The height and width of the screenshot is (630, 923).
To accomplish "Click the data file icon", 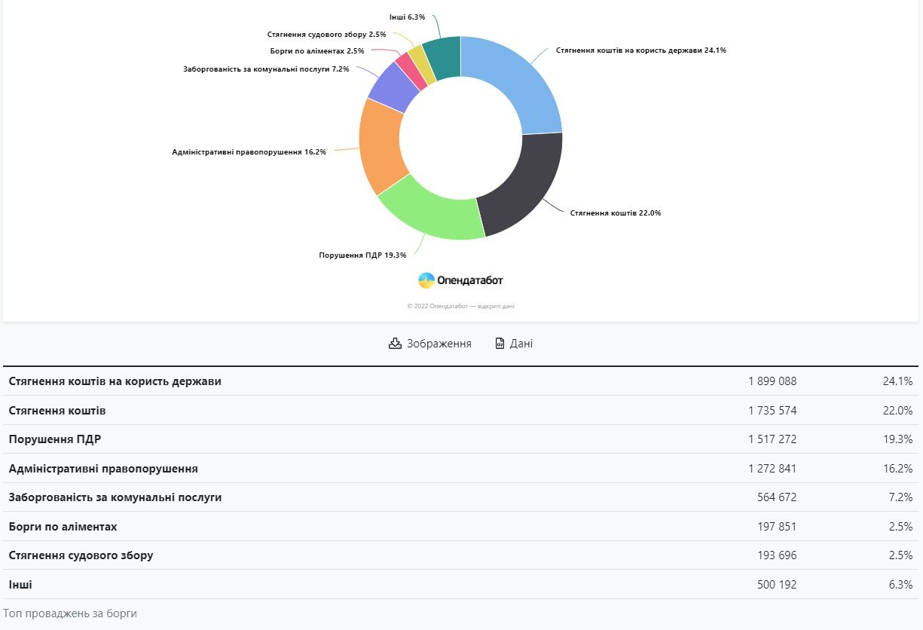I will point(500,344).
